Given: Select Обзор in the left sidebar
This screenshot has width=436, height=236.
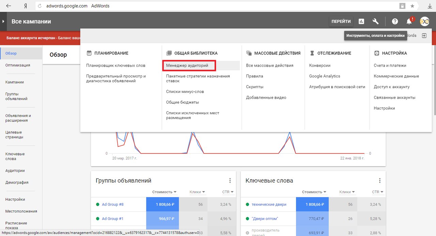Looking at the screenshot, I should [x=21, y=53].
